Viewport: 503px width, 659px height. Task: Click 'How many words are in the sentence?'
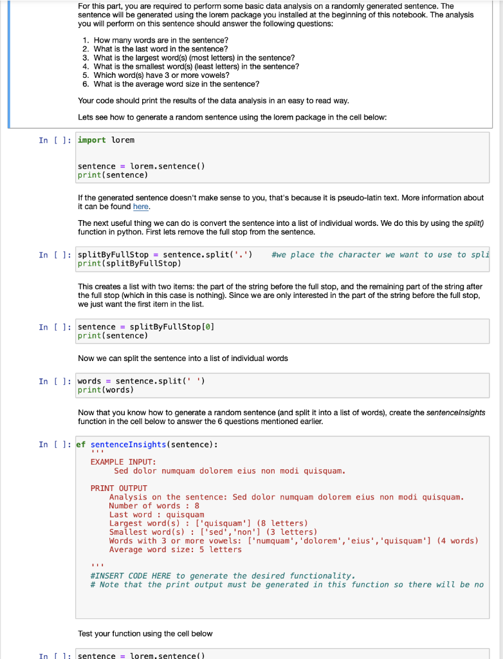tap(161, 41)
